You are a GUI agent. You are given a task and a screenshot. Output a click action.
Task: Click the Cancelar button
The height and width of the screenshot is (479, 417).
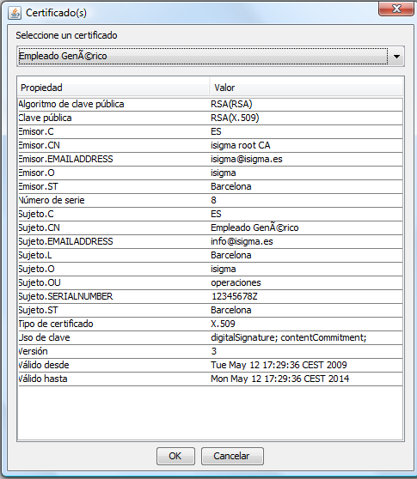pos(232,456)
